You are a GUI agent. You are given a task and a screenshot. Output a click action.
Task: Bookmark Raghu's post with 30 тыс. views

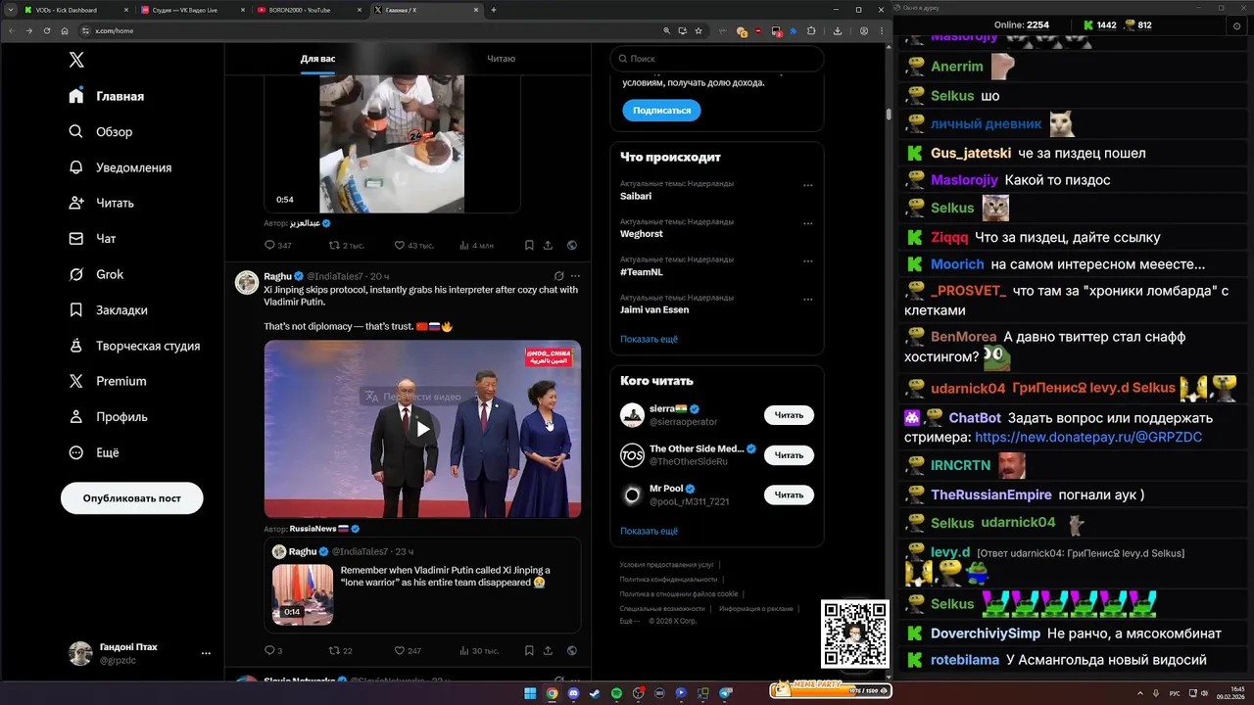(529, 650)
